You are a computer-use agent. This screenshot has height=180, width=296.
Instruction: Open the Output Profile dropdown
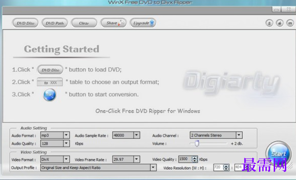(99, 167)
